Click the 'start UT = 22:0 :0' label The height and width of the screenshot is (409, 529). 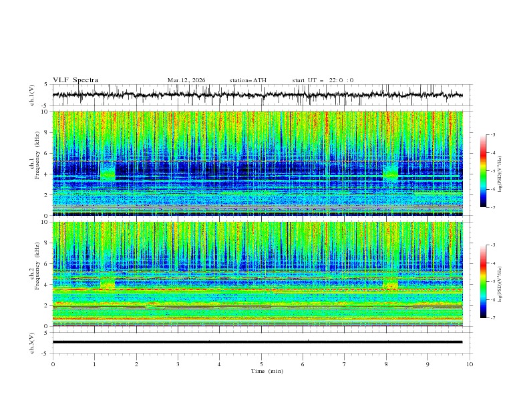323,80
